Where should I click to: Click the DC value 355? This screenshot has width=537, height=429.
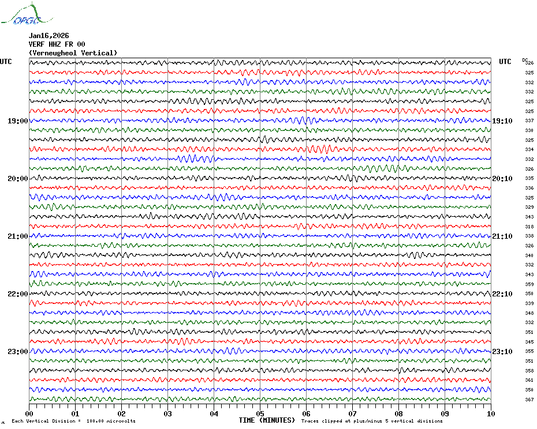(x=529, y=351)
